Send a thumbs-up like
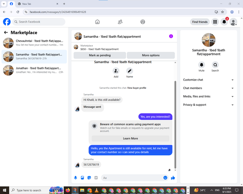 coord(173,178)
